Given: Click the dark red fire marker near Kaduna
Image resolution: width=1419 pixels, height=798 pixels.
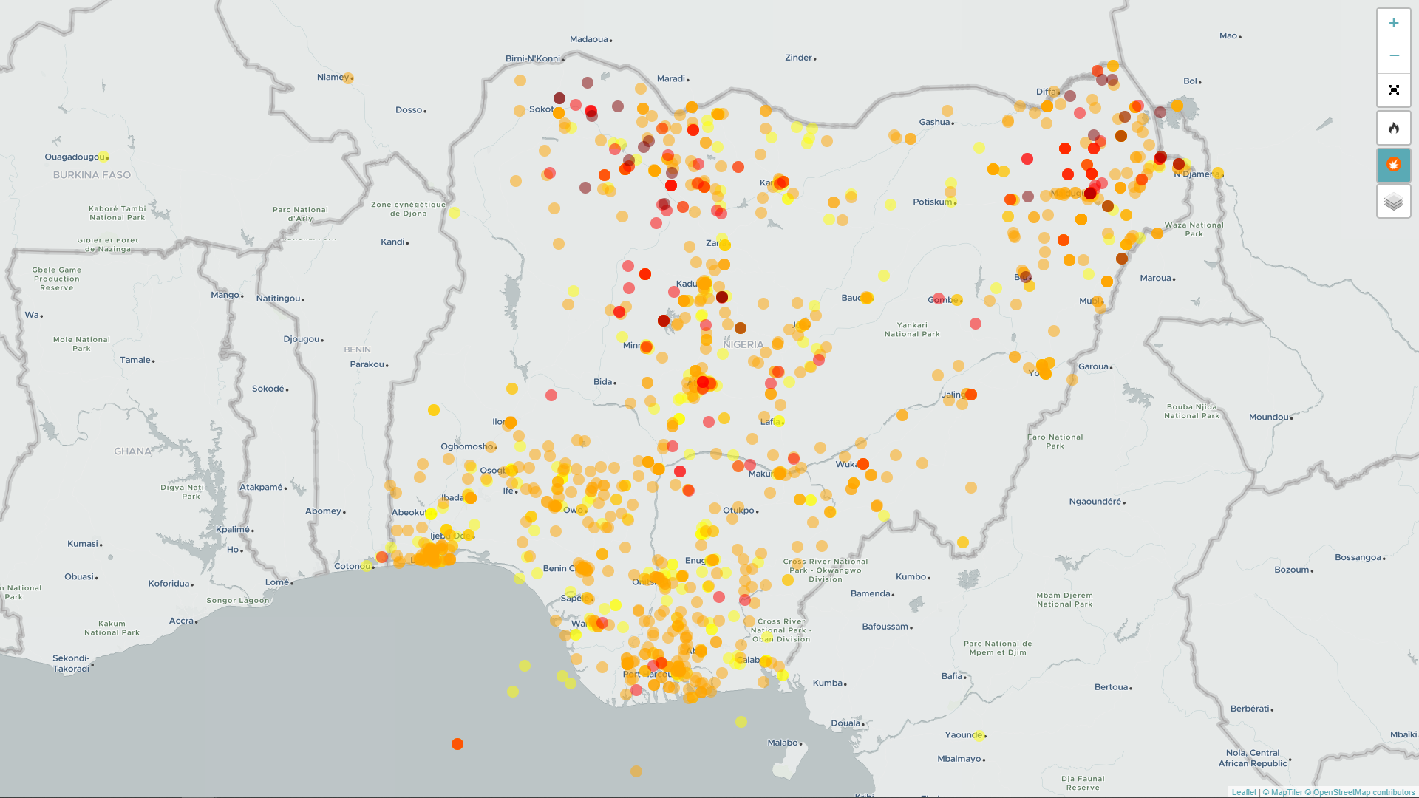Looking at the screenshot, I should pyautogui.click(x=721, y=296).
